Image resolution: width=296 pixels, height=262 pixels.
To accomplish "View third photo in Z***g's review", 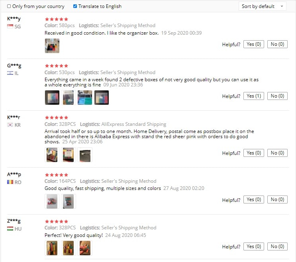I will pyautogui.click(x=85, y=248).
